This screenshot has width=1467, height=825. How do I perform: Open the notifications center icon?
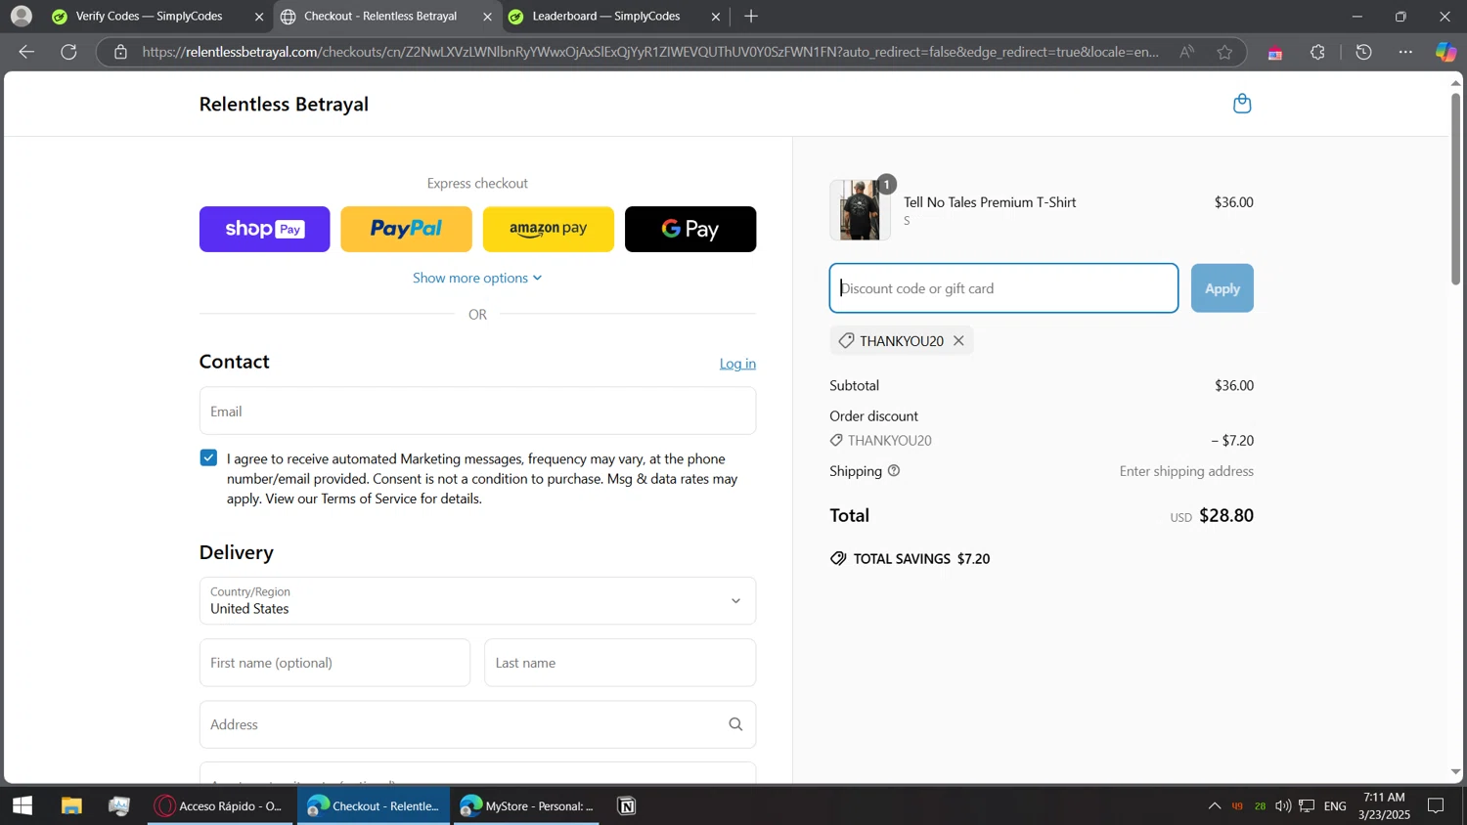tap(1436, 805)
